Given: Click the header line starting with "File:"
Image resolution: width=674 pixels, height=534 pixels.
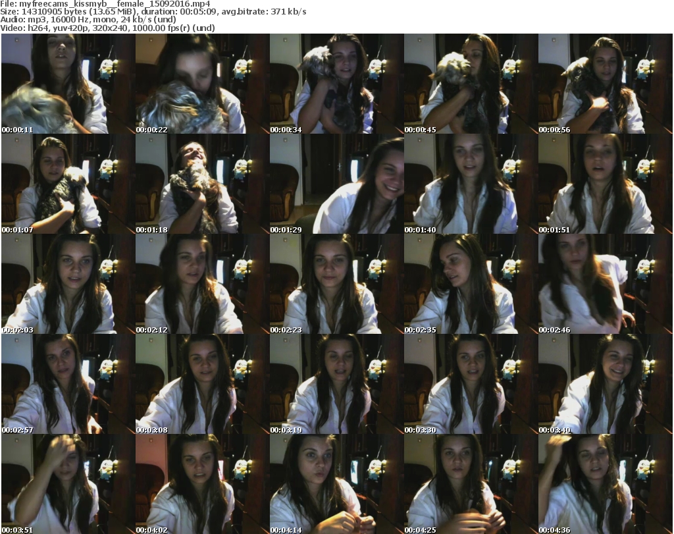Looking at the screenshot, I should pos(105,4).
